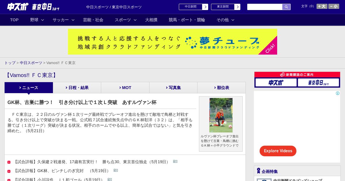Switch to the 順位表 tab
Viewport: 345px width, 181px height.
click(x=221, y=88)
